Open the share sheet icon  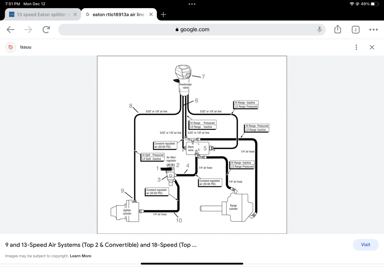pos(337,29)
